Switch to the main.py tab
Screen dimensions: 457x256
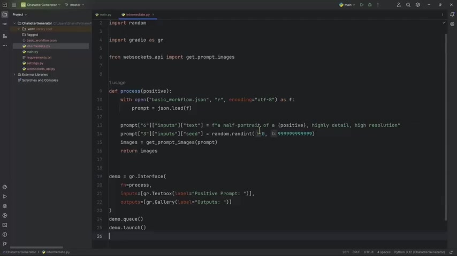[x=103, y=14]
